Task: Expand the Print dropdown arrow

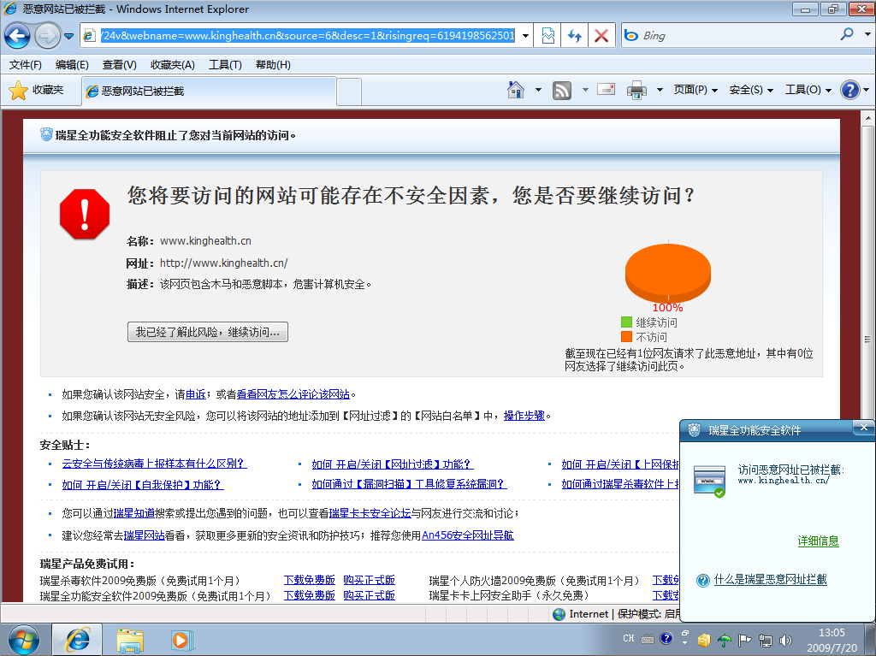Action: point(660,90)
